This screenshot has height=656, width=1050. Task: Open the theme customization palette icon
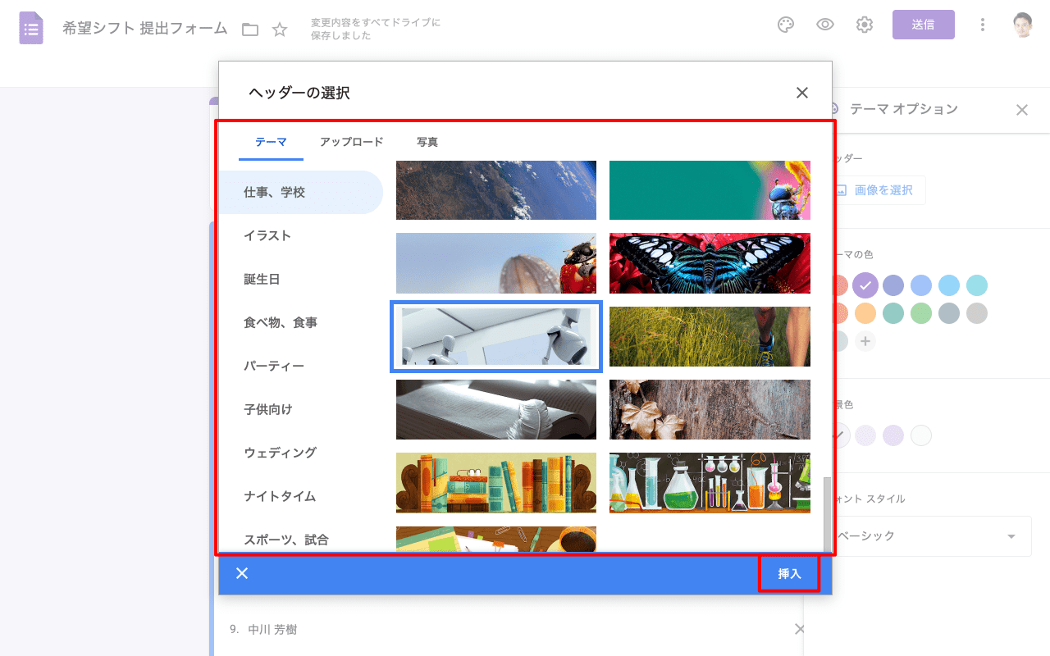[786, 25]
